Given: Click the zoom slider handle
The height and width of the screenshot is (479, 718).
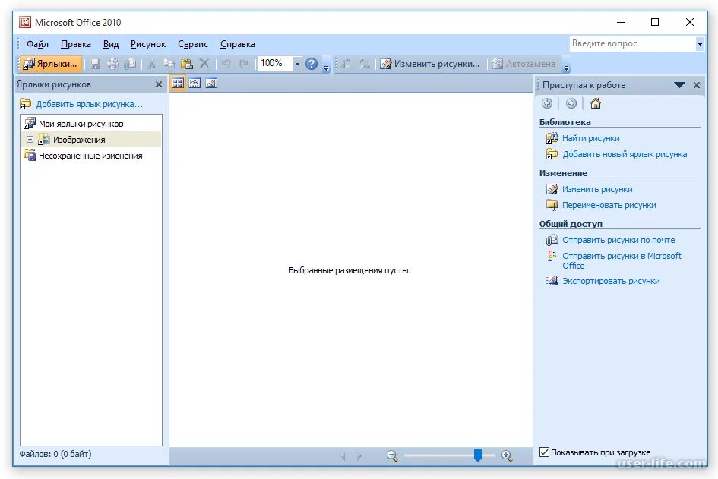Looking at the screenshot, I should pyautogui.click(x=478, y=455).
